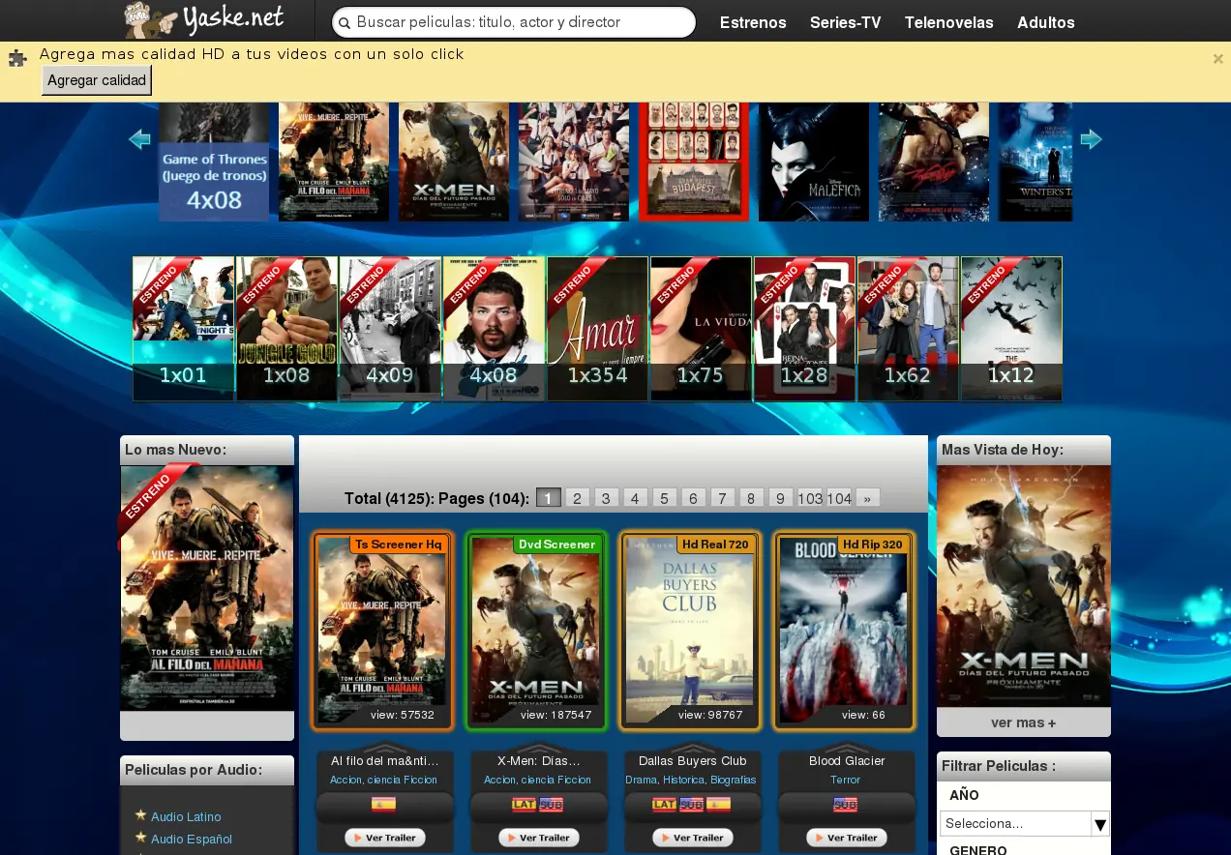Screen dimensions: 1231x855
Task: Click the Dvd Screener quality badge
Action: (556, 545)
